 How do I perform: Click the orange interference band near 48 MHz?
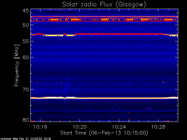click(x=104, y=19)
